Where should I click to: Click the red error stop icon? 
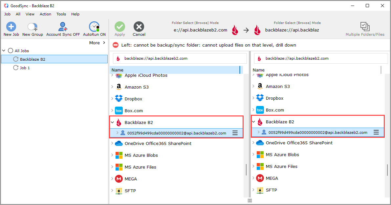[x=116, y=45]
